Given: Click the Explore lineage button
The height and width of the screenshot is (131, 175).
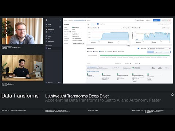Looking at the screenshot, I should coord(139,20).
